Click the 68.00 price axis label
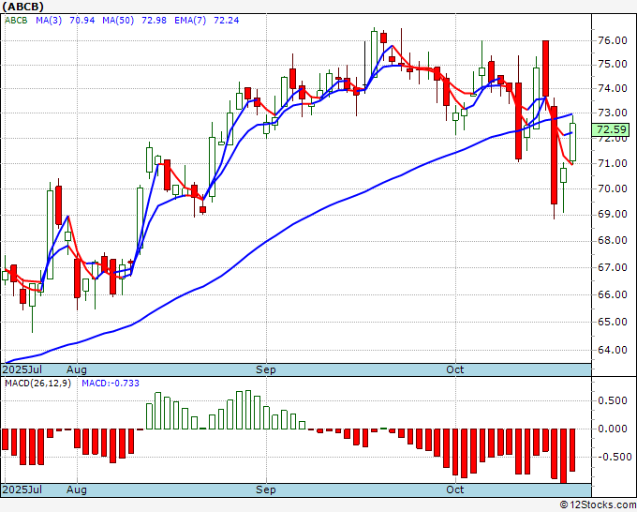 click(613, 240)
